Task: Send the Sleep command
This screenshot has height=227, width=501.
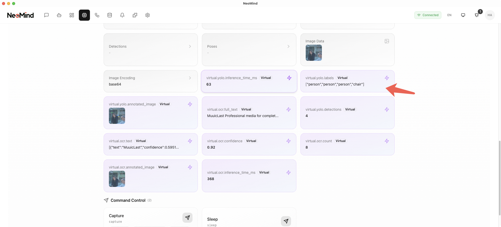Action: [x=286, y=221]
